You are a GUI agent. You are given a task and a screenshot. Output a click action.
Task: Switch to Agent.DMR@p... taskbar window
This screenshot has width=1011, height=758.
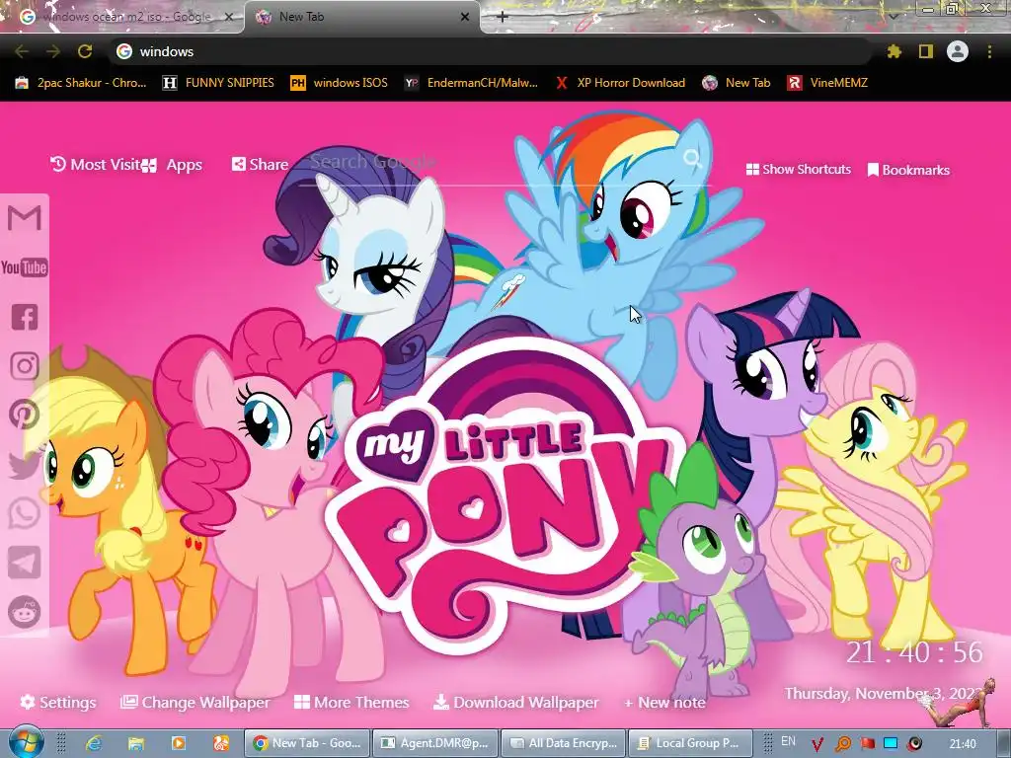coord(435,743)
